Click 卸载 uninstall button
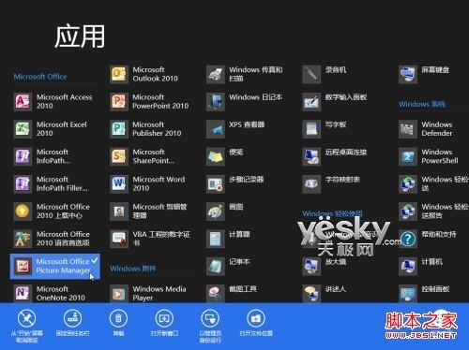The height and width of the screenshot is (350, 469). coord(118,323)
